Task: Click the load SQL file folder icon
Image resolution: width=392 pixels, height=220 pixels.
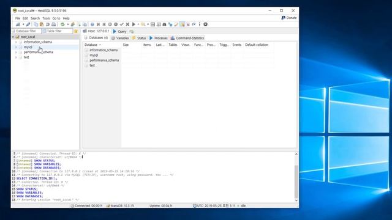Action: click(x=143, y=24)
